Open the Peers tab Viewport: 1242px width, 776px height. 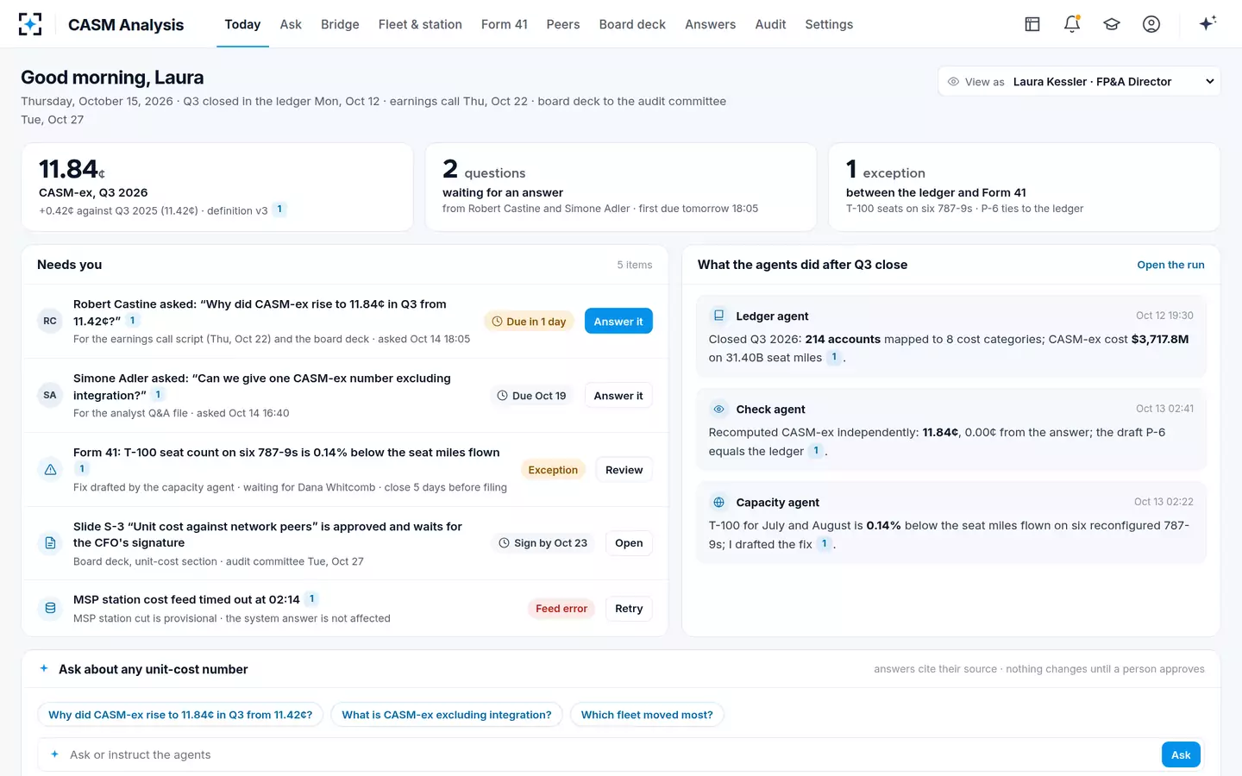click(x=563, y=24)
